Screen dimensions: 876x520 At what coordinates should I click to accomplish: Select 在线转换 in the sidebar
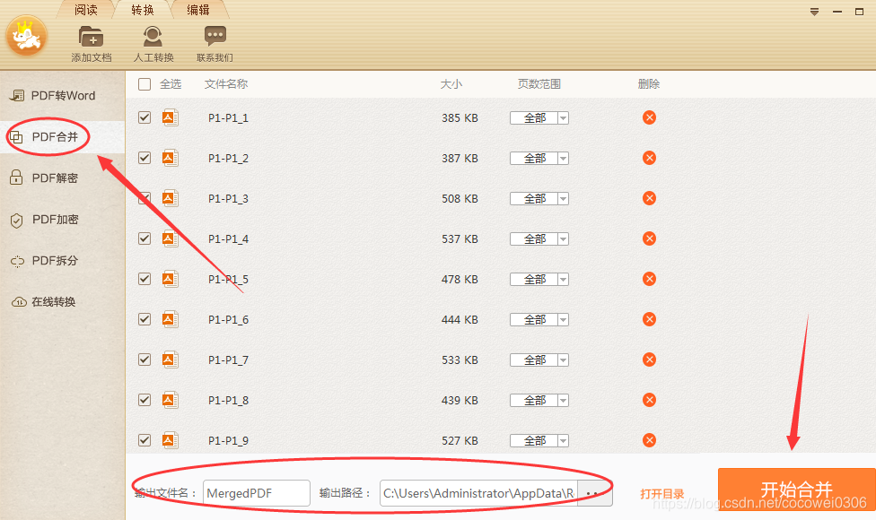pos(63,302)
